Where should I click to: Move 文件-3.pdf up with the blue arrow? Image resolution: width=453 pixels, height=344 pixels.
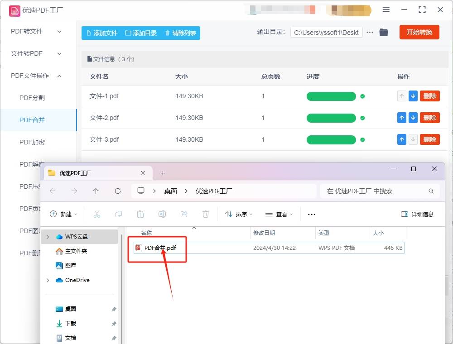401,140
